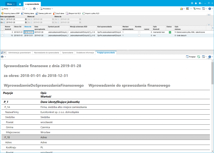Select the Podgląd sprawozdania tab
Screen dimensions: 214x153
(106, 53)
